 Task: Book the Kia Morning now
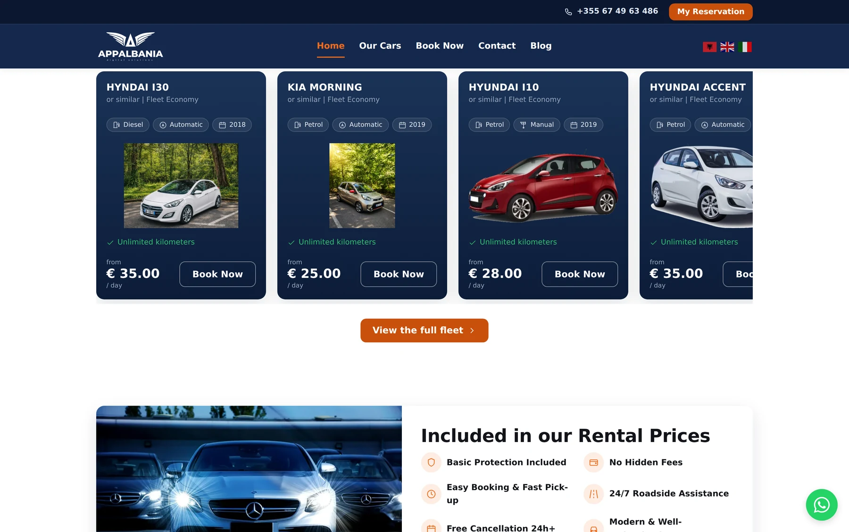pyautogui.click(x=399, y=274)
